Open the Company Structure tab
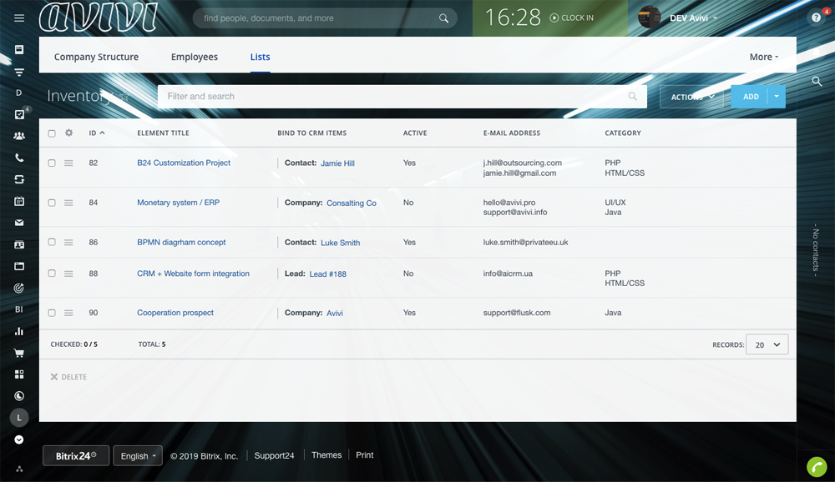Viewport: 835px width, 482px height. pos(96,57)
